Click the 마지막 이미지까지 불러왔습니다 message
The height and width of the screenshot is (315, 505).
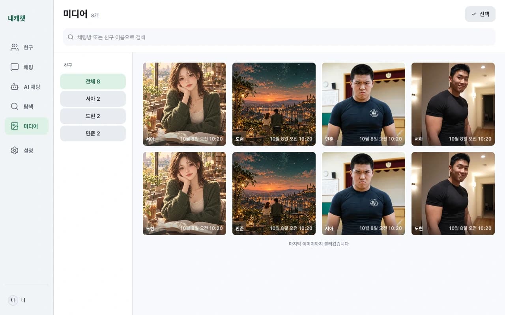click(x=319, y=244)
